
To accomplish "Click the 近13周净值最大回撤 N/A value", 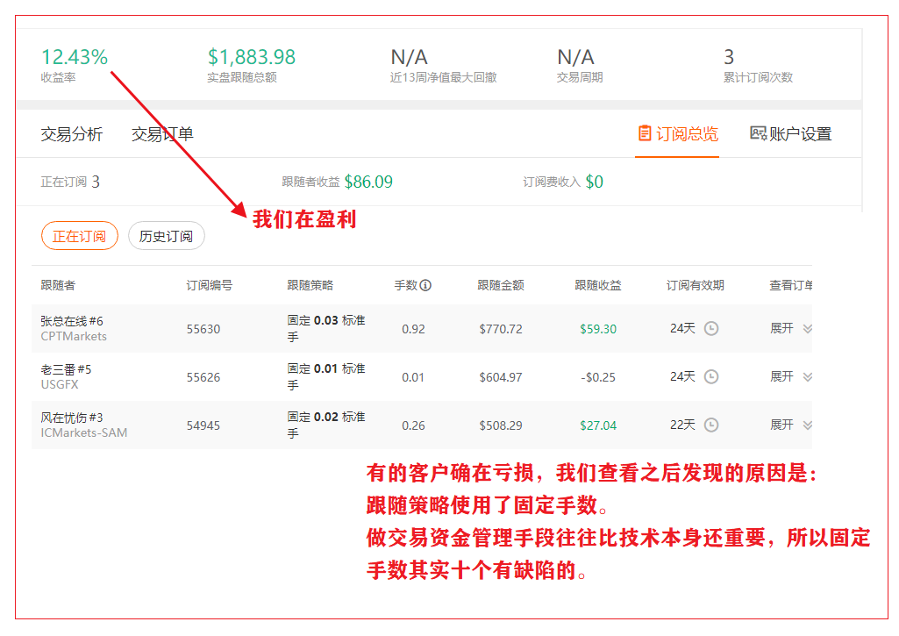I will click(409, 57).
